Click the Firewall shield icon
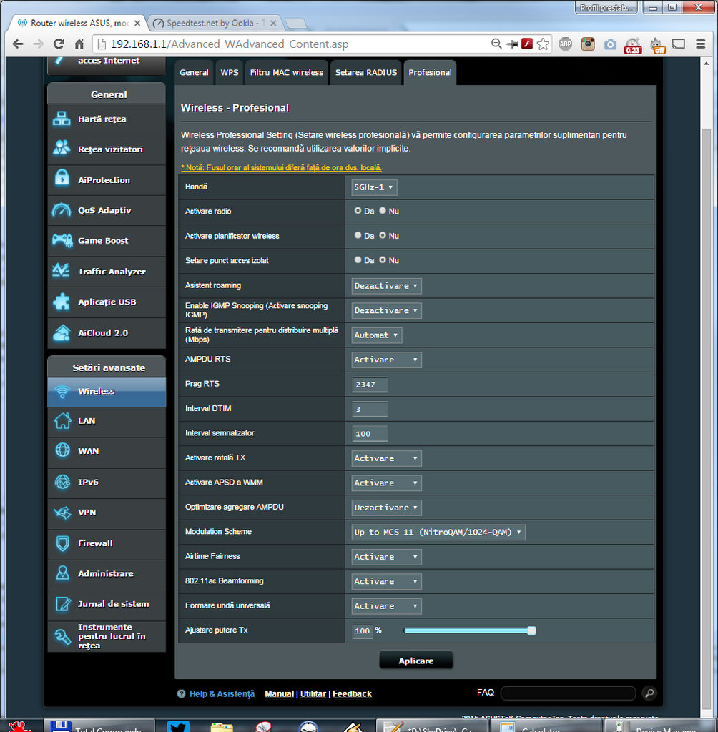The image size is (718, 732). pos(62,543)
